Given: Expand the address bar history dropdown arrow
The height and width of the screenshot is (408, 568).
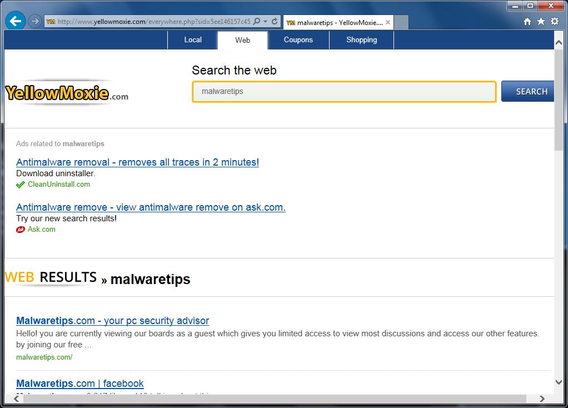Looking at the screenshot, I should click(266, 21).
